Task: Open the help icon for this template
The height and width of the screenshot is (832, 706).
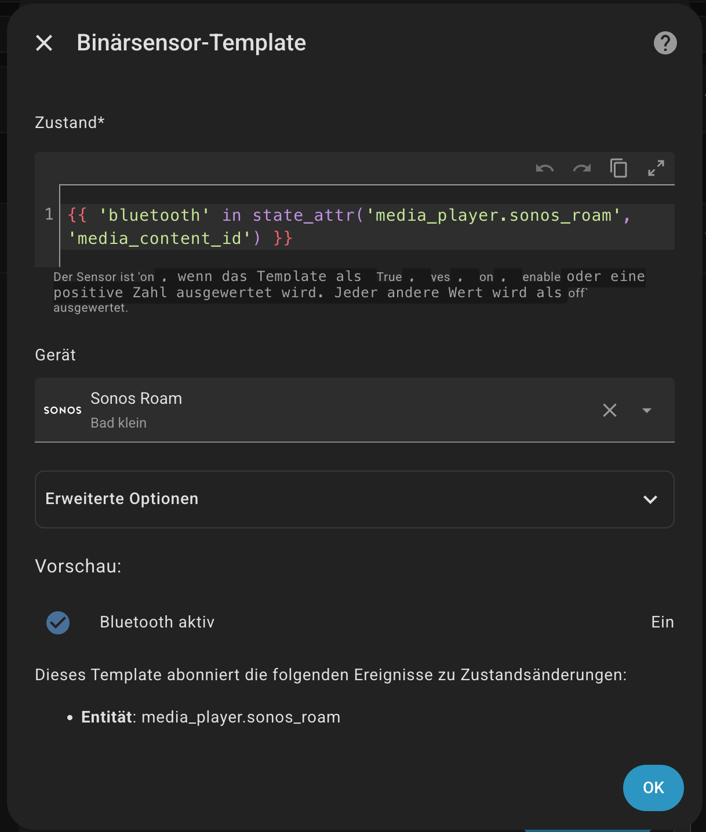Action: tap(665, 43)
